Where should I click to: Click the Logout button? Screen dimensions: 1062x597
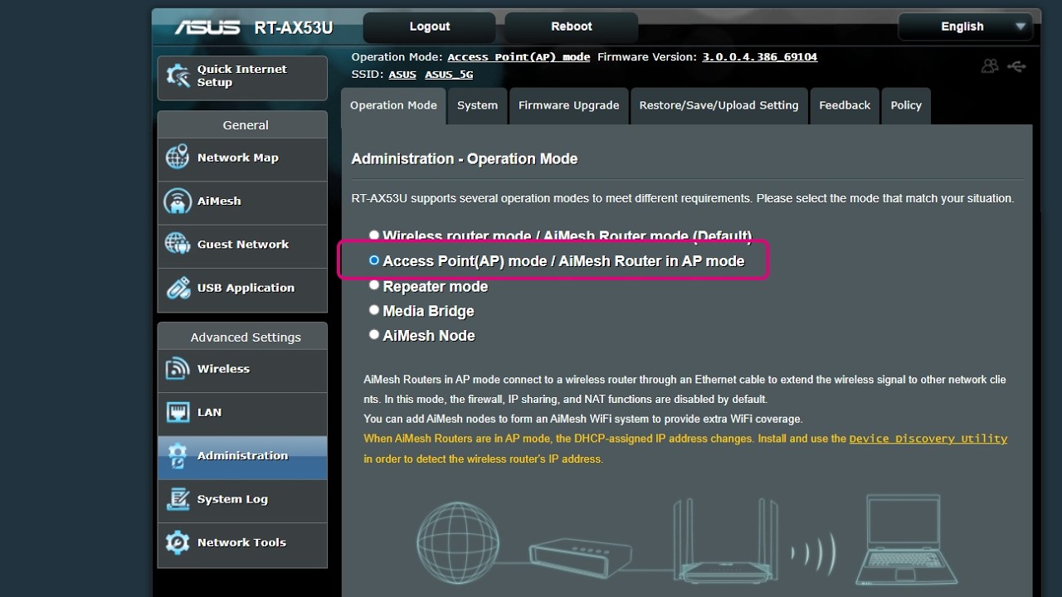[x=429, y=27]
